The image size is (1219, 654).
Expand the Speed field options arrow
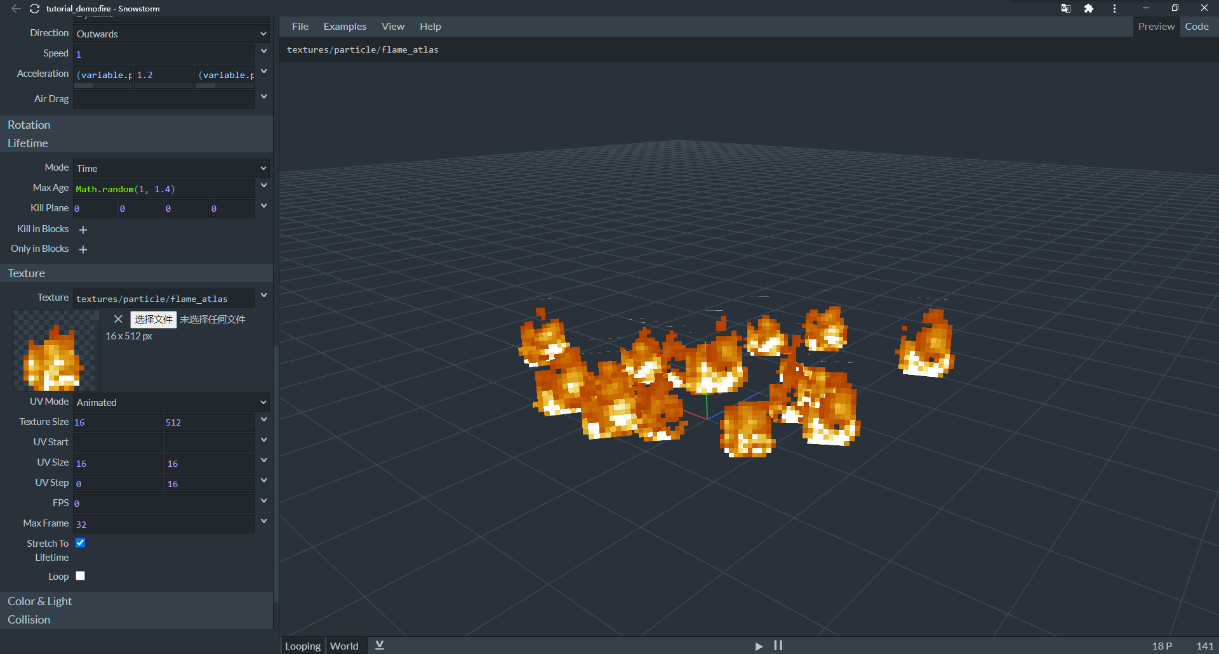264,51
